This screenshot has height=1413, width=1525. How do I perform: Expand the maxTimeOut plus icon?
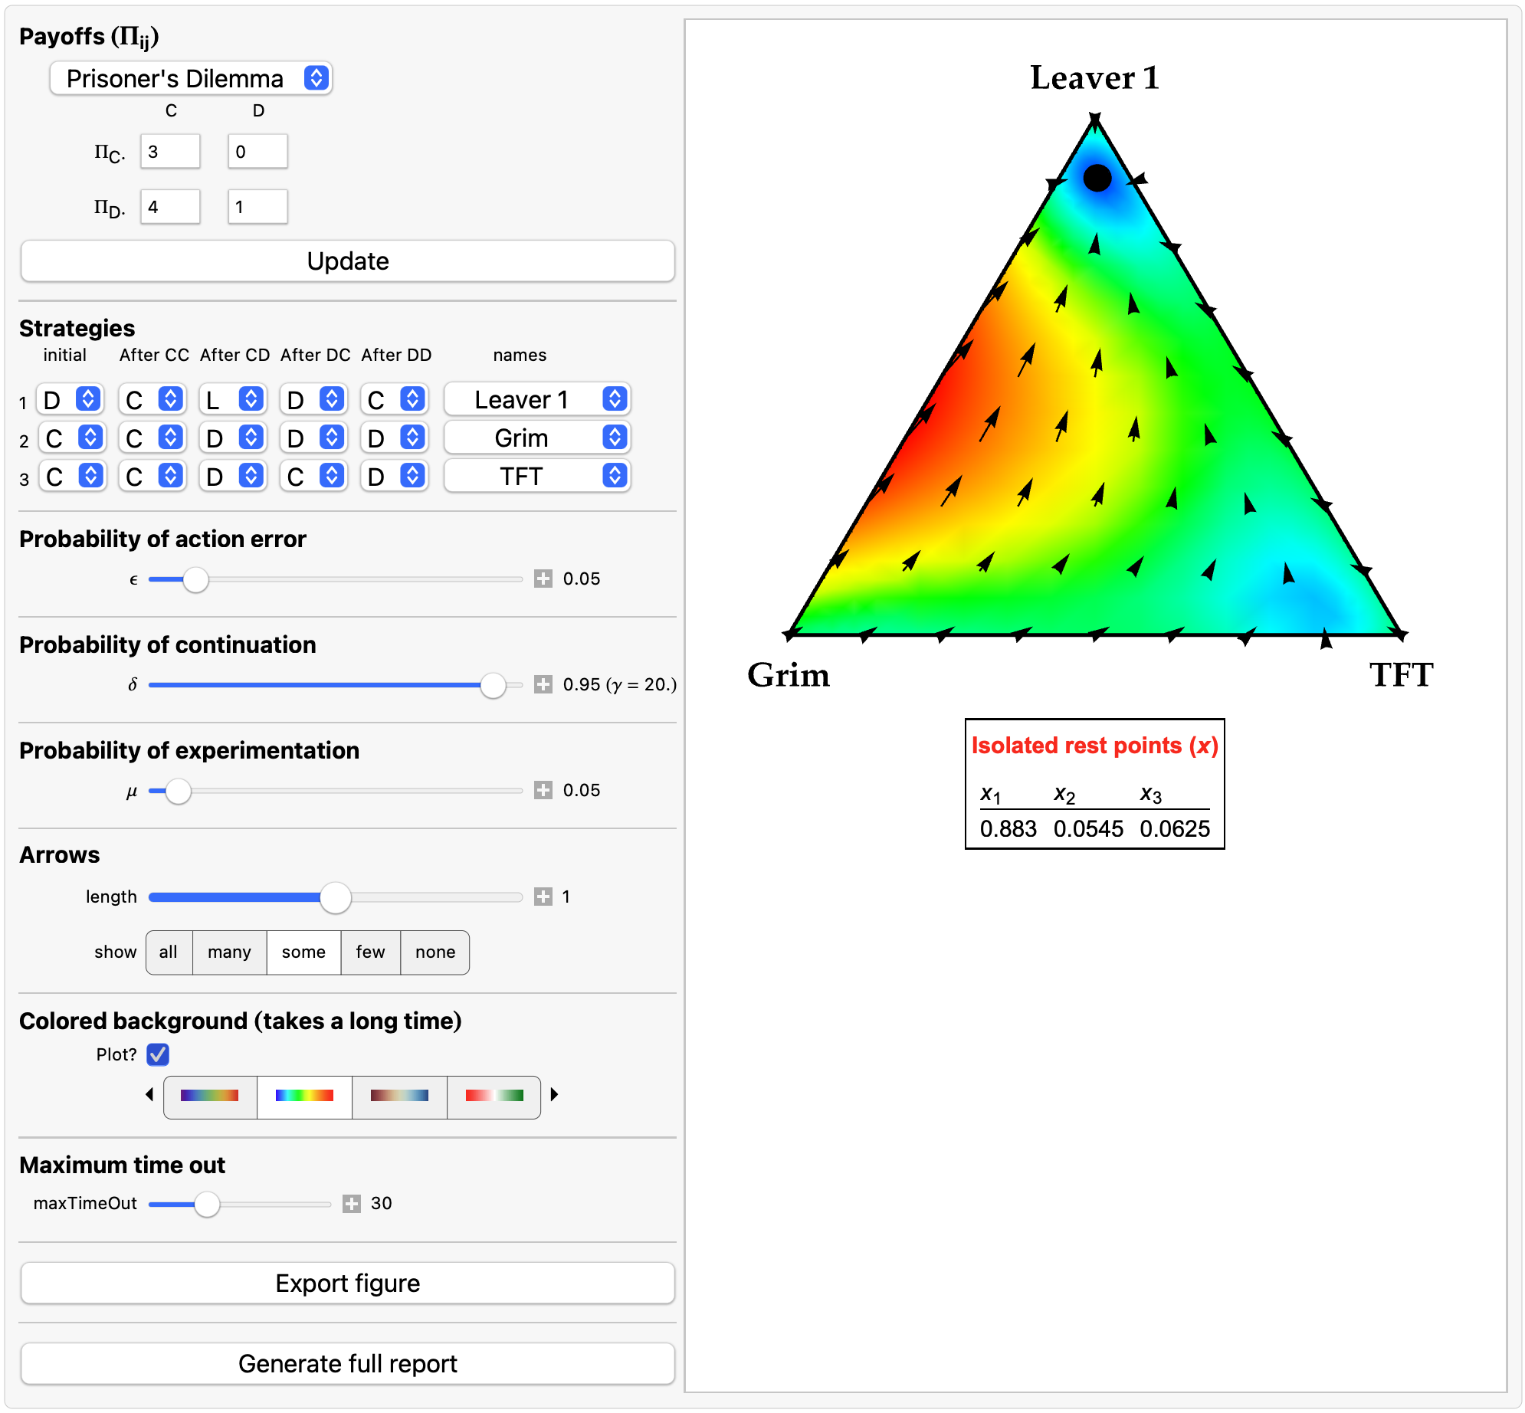[x=351, y=1203]
